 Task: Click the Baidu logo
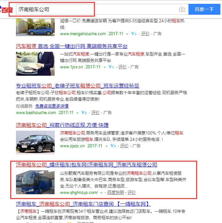(6, 9)
